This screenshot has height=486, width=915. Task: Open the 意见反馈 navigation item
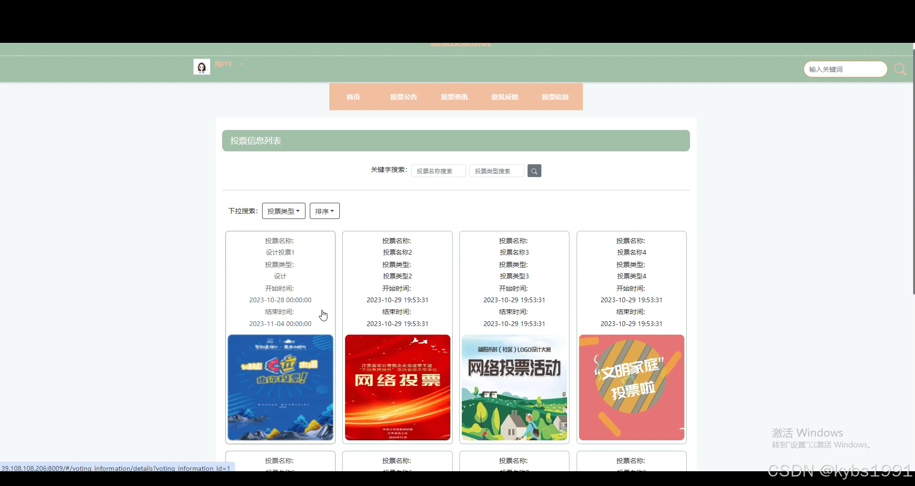coord(505,97)
